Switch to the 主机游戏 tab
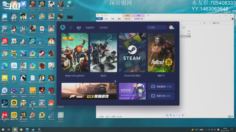The width and height of the screenshot is (236, 132). pos(104,28)
